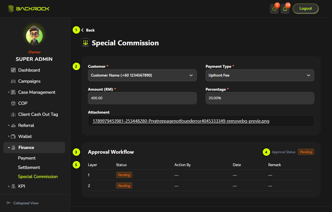Click the Client Cash Out Tag icon

coord(13,114)
